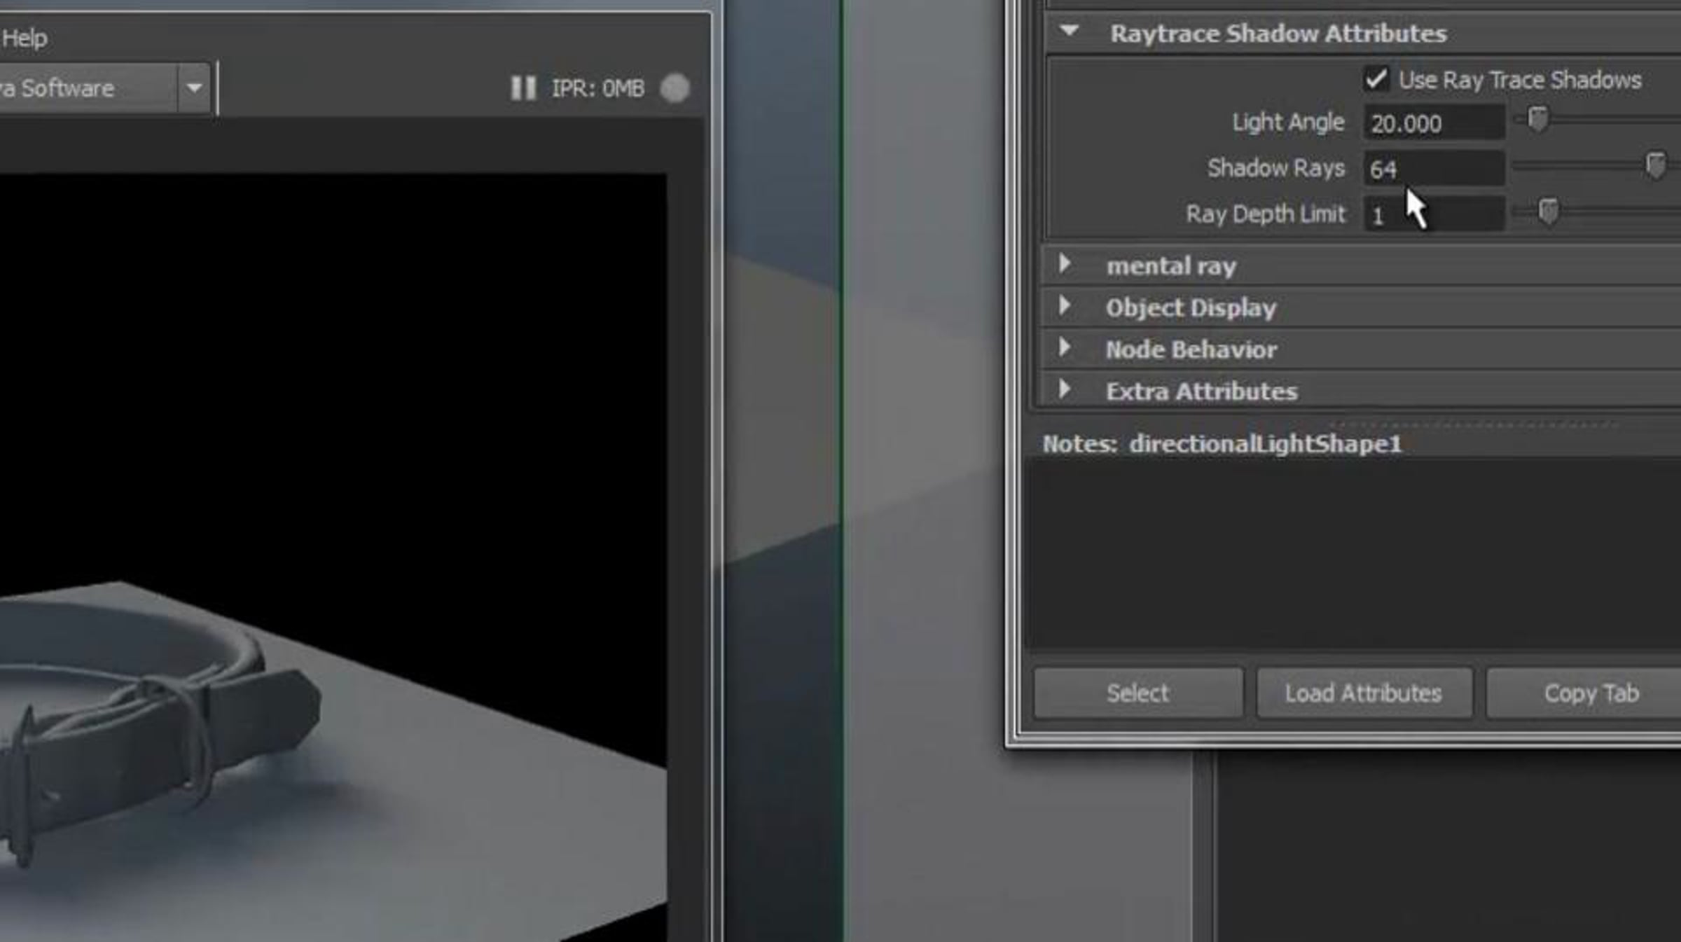This screenshot has height=942, width=1681.
Task: Click the round IPR indicator icon
Action: click(675, 88)
